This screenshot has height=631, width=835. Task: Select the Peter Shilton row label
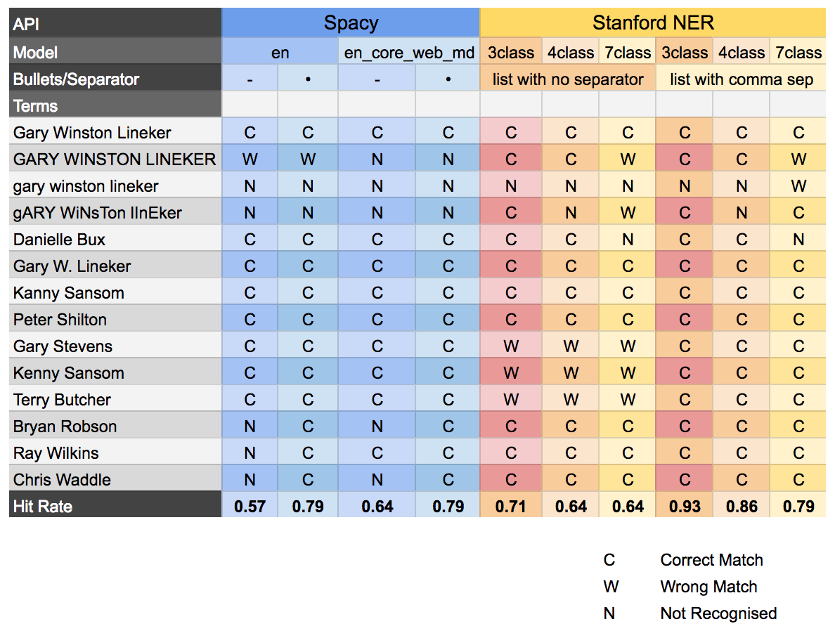pyautogui.click(x=115, y=319)
